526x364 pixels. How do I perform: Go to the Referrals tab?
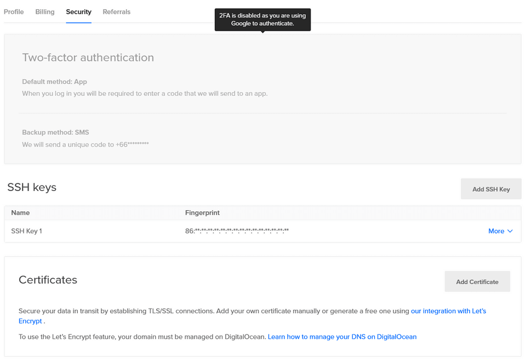(x=116, y=11)
